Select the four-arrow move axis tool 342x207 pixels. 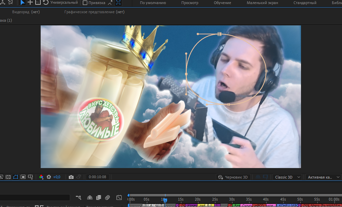[x=30, y=3]
